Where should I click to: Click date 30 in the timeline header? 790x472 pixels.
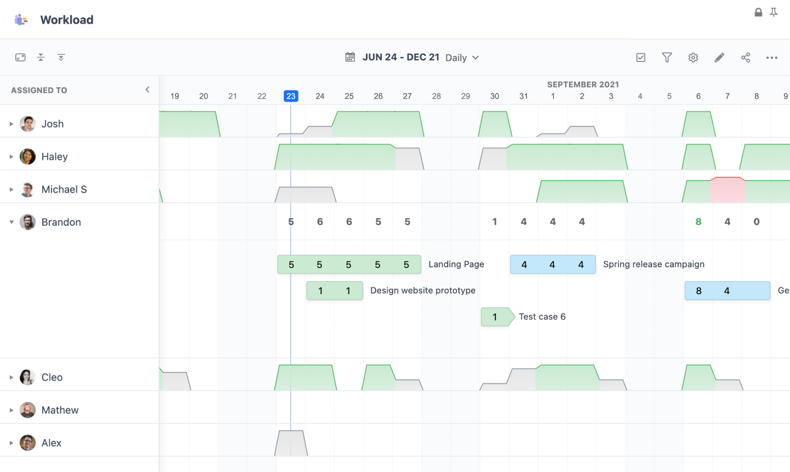tap(495, 96)
